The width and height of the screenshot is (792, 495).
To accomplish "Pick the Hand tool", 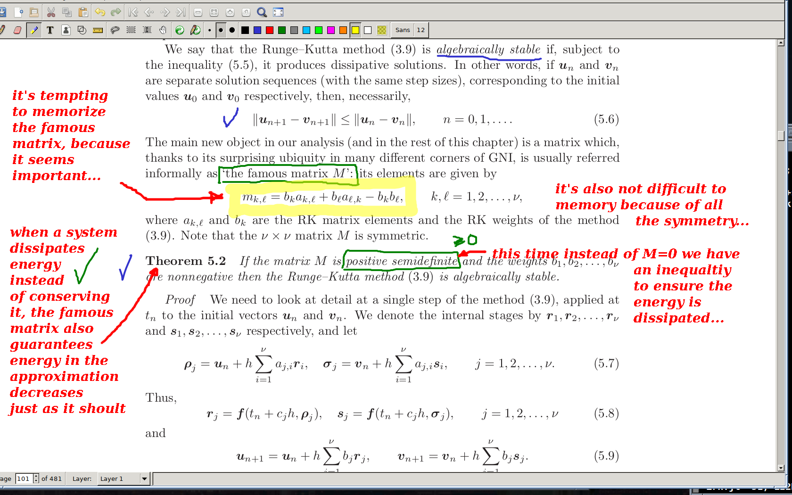I will [x=163, y=30].
